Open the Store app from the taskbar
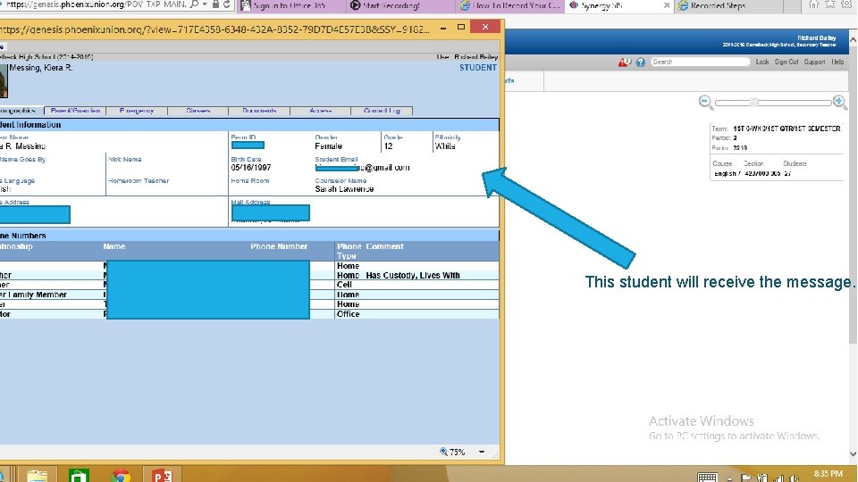Viewport: 858px width, 482px height. coord(79,476)
